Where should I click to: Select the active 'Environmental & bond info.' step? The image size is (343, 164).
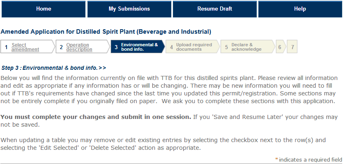point(139,47)
